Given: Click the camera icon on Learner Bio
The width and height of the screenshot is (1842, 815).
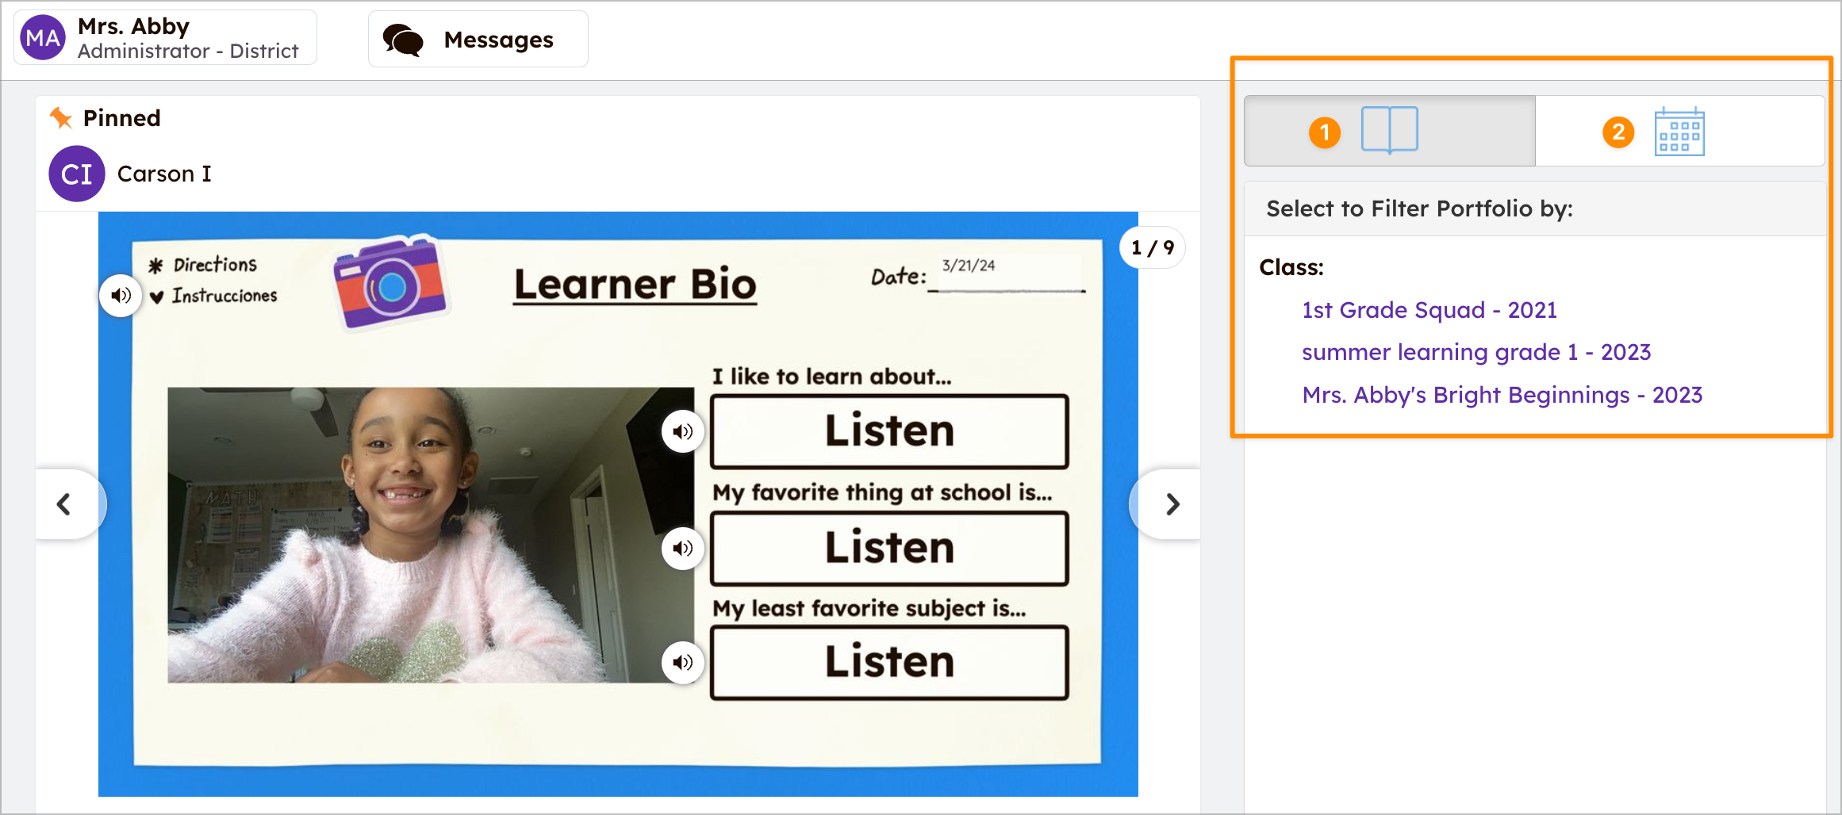Looking at the screenshot, I should click(390, 282).
